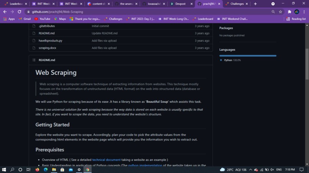Open Task View on the taskbar

[x=28, y=170]
